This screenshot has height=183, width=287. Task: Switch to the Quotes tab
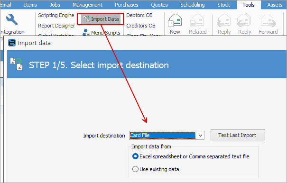(x=159, y=5)
